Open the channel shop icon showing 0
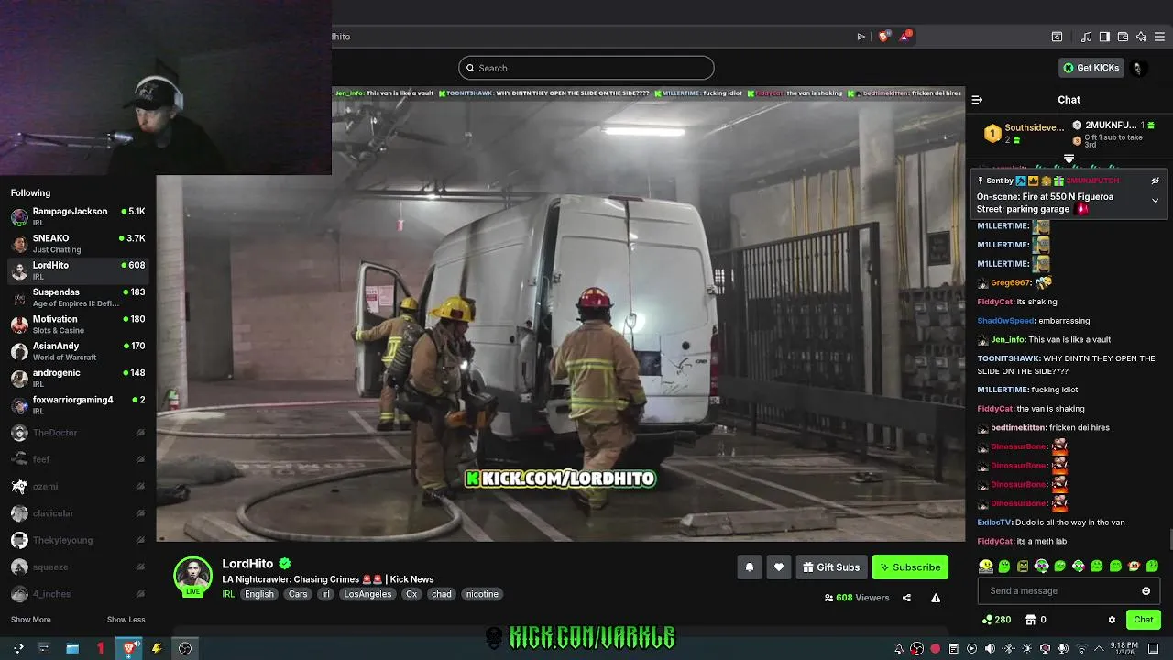The image size is (1173, 660). coord(1036,620)
